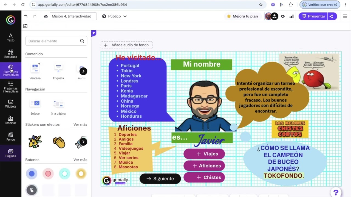Open the Genially logo home
Image resolution: width=351 pixels, height=197 pixels.
(x=10, y=20)
